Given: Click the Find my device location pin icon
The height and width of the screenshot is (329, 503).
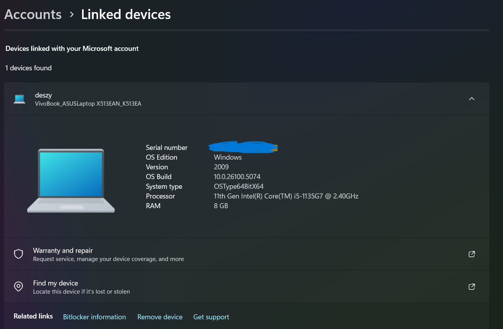Looking at the screenshot, I should pos(18,287).
